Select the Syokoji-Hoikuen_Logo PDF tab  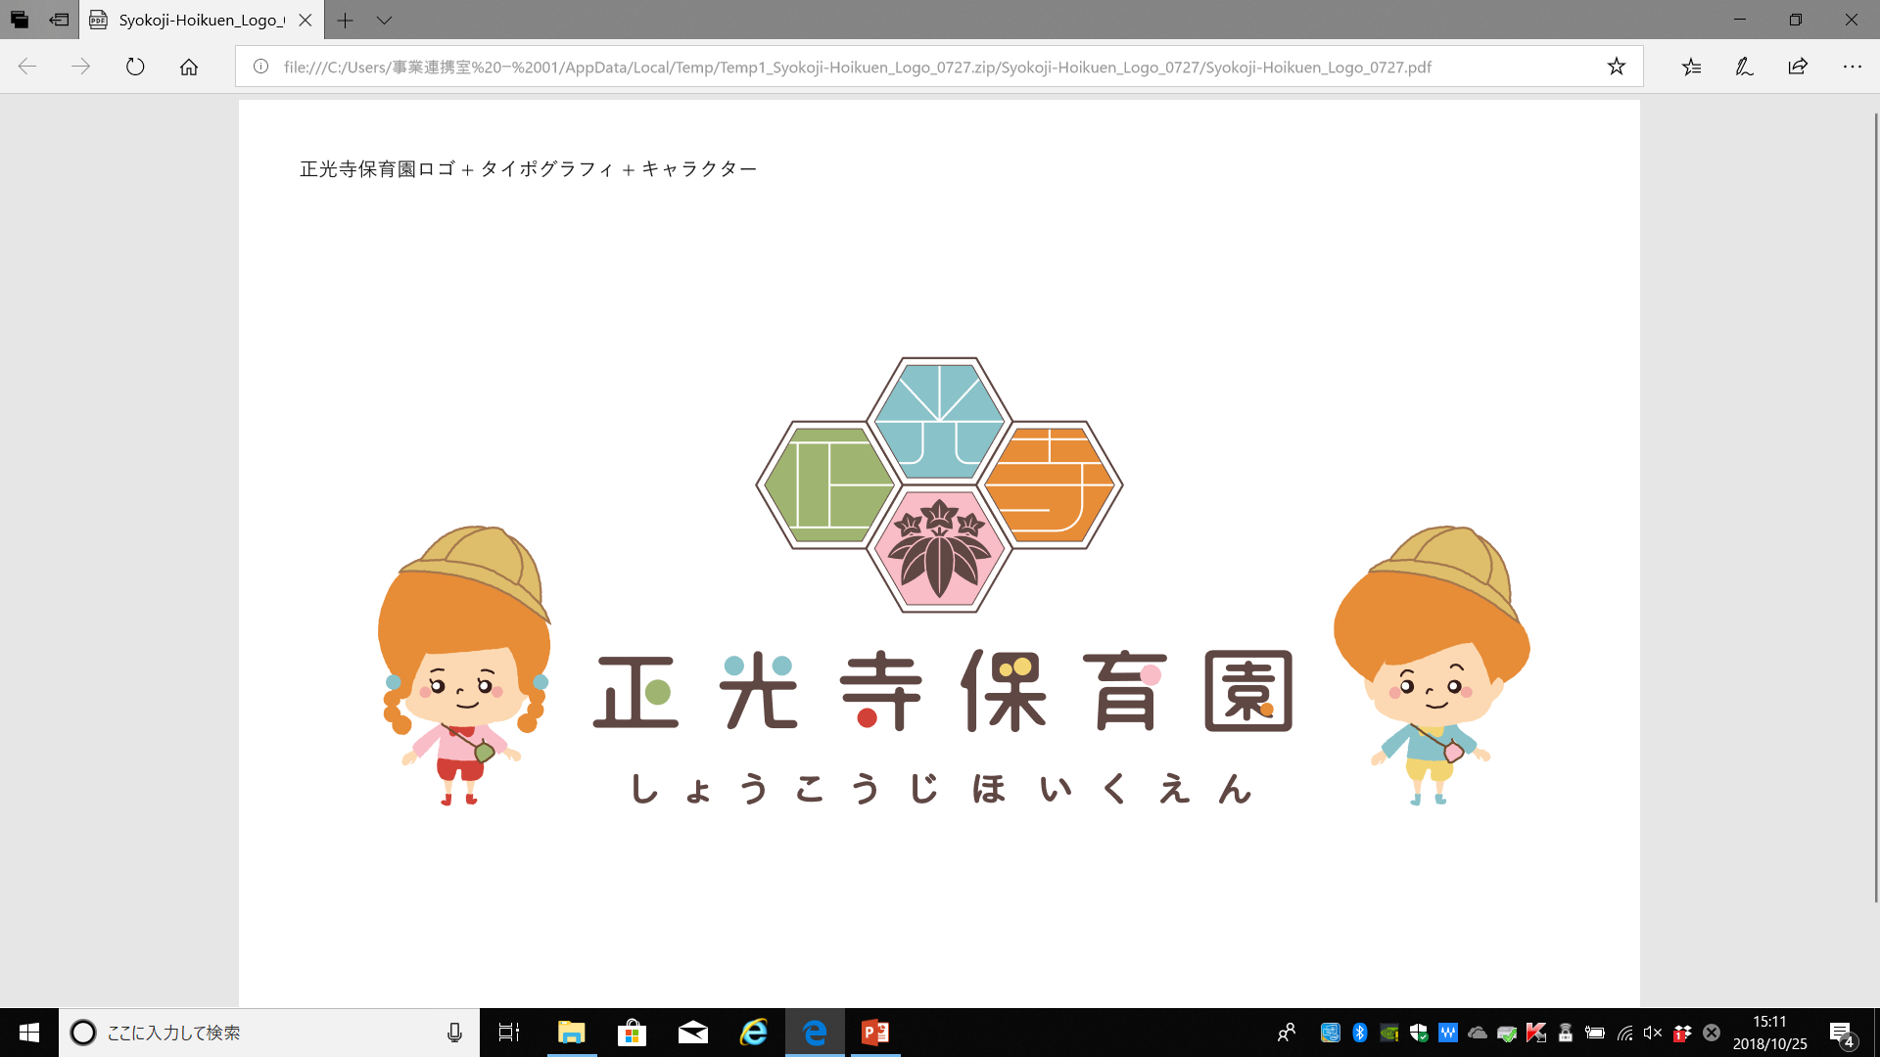202,20
